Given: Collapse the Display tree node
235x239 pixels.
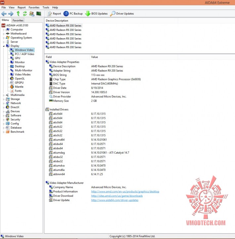Looking at the screenshot, I should (x=4, y=46).
